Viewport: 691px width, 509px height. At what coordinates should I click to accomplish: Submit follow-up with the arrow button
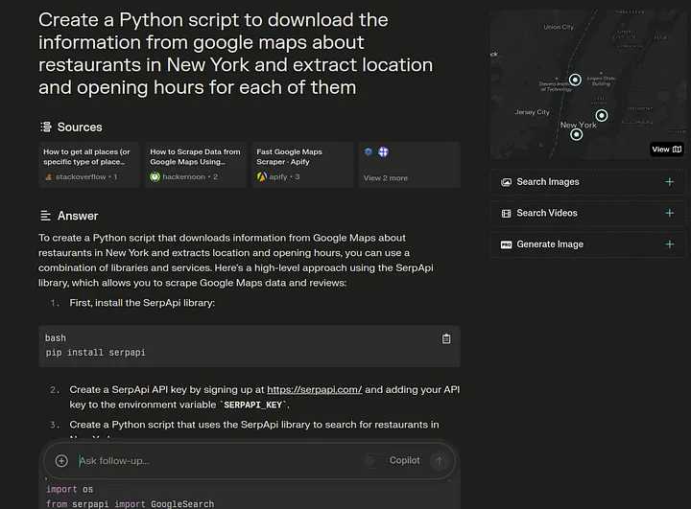(x=439, y=461)
